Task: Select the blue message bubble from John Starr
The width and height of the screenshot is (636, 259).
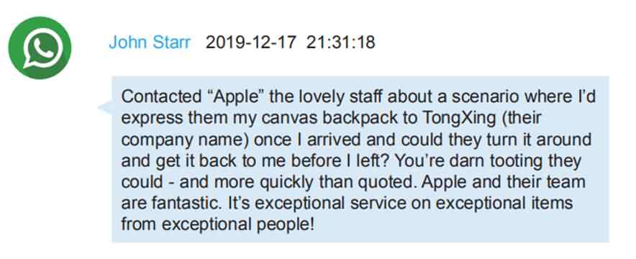Action: click(x=360, y=159)
